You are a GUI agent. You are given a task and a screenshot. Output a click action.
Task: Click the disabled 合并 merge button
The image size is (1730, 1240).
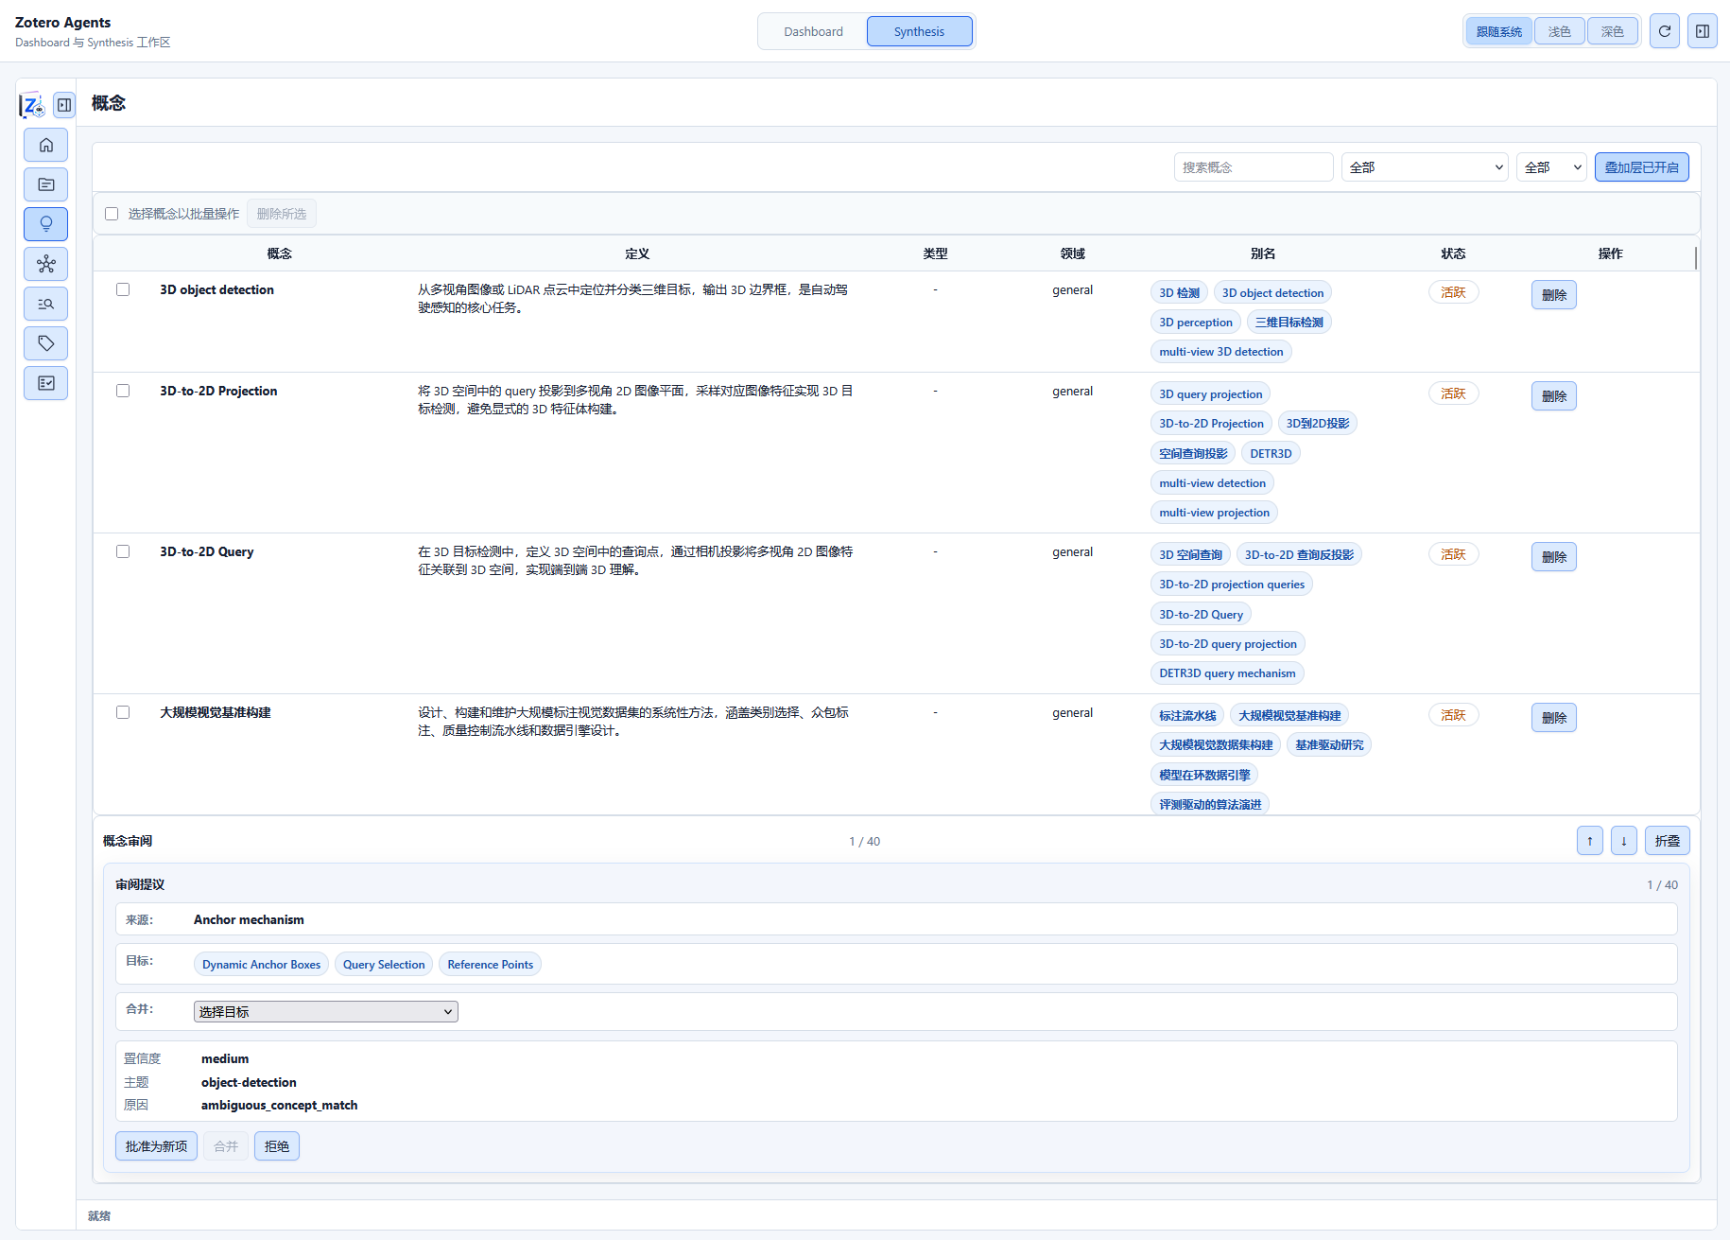point(226,1146)
